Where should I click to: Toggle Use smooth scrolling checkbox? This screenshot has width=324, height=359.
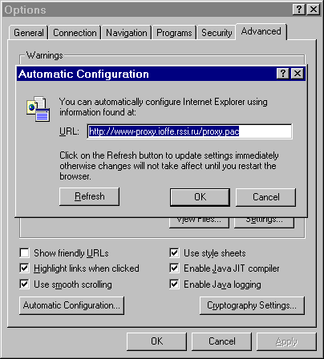click(x=24, y=284)
